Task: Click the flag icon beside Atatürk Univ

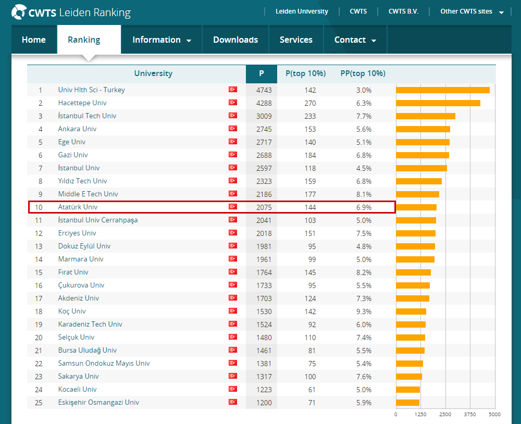Action: point(233,207)
